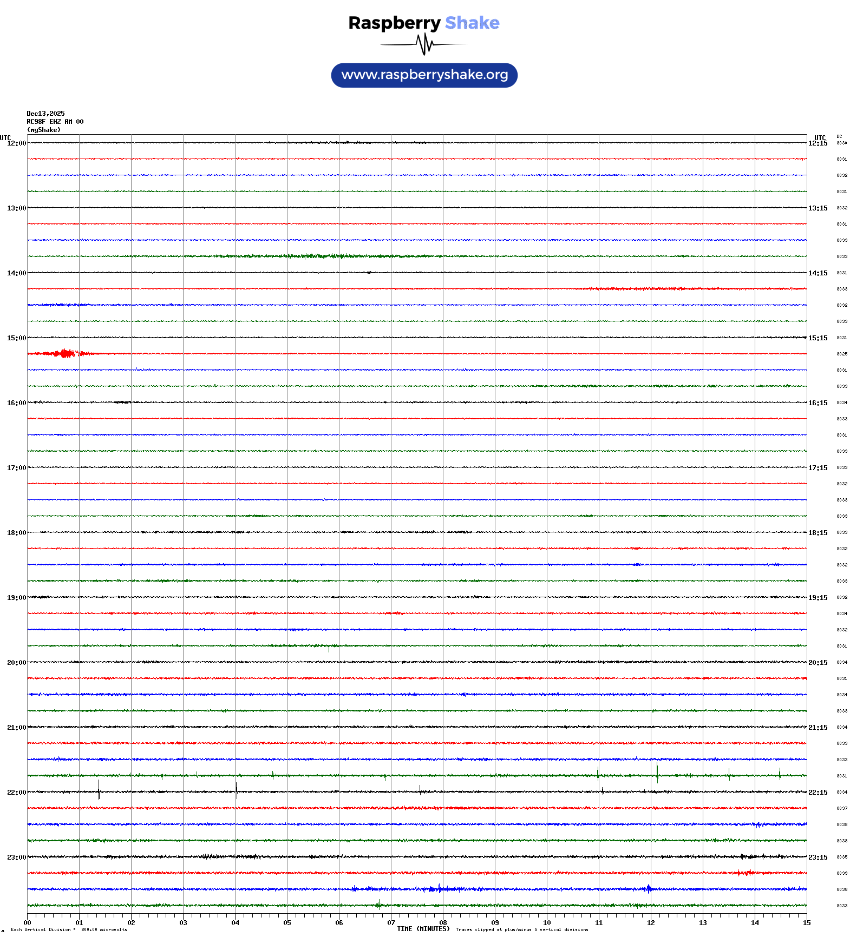Viewport: 850px width, 937px height.
Task: Click the RC98F EHZ AM 00 station label
Action: (55, 122)
